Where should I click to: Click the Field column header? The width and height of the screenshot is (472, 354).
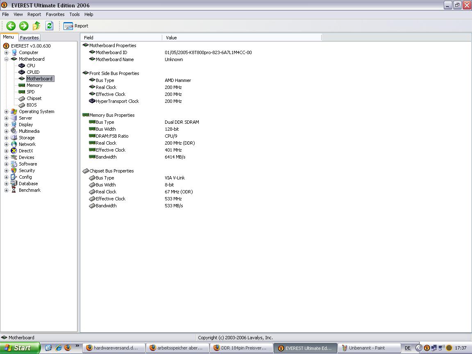coord(121,38)
